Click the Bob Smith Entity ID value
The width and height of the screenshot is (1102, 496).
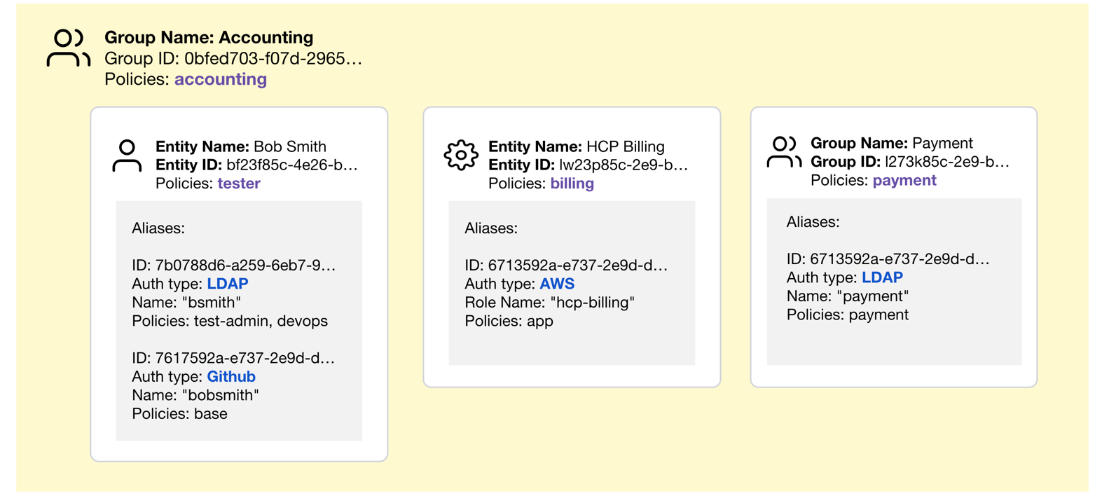pos(291,165)
